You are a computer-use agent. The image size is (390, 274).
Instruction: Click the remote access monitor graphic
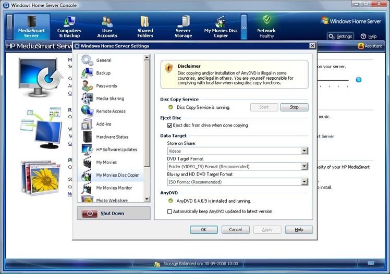coord(42,128)
